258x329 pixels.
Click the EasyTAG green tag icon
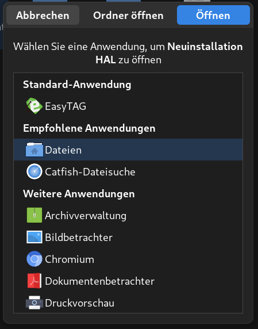34,106
